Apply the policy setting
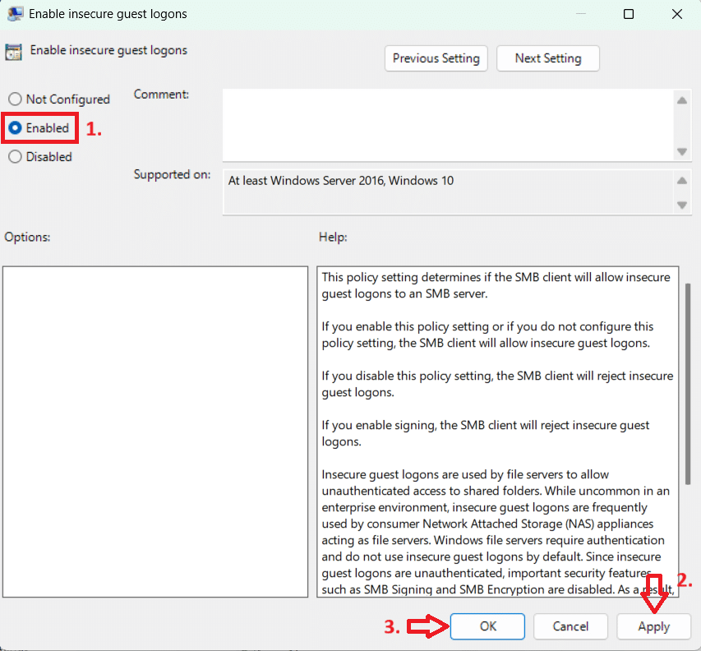 point(654,626)
